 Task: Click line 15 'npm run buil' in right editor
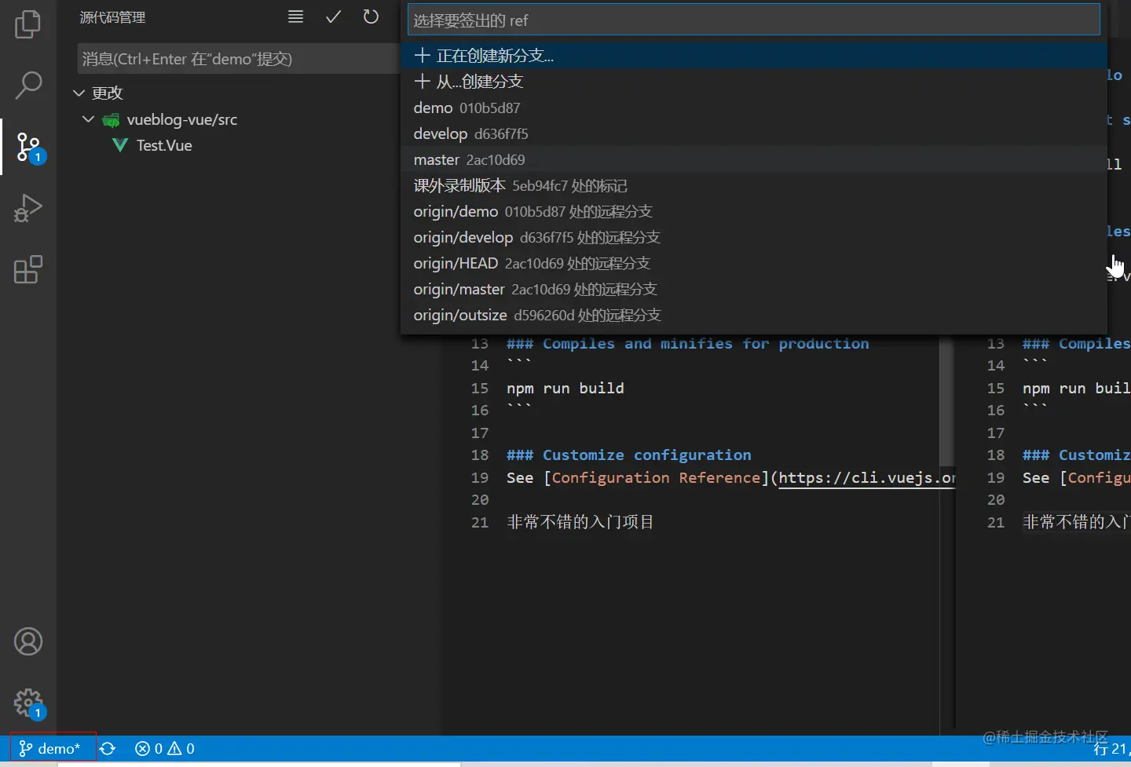coord(1077,388)
